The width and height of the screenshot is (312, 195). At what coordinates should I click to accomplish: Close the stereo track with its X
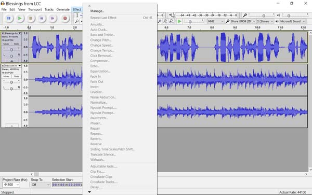click(x=3, y=66)
